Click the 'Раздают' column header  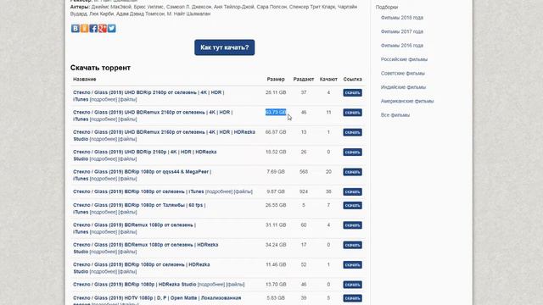tap(304, 79)
